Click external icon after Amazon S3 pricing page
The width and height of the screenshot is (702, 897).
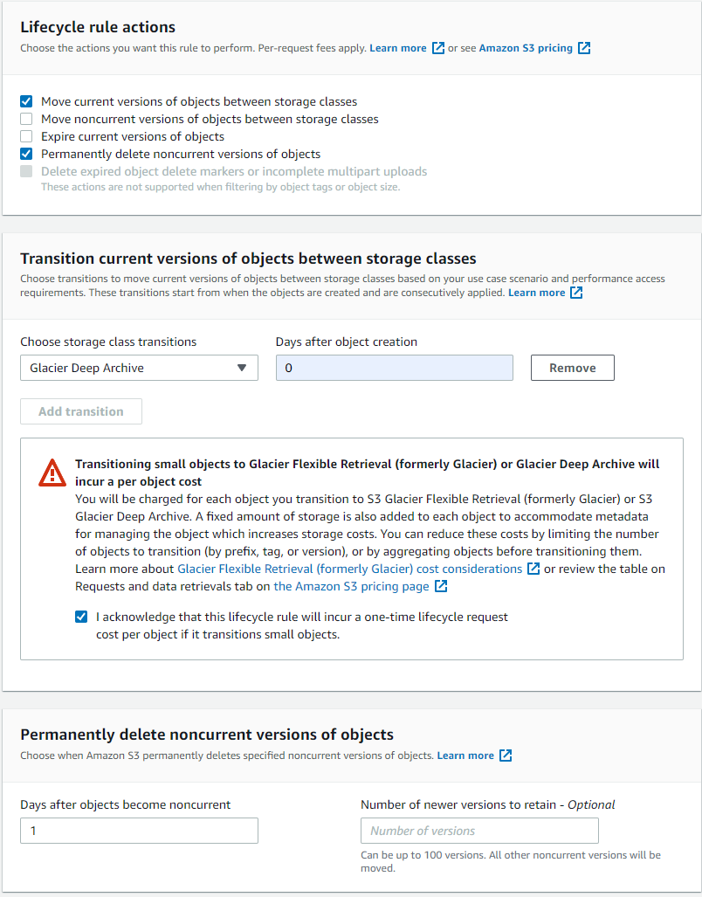click(441, 586)
